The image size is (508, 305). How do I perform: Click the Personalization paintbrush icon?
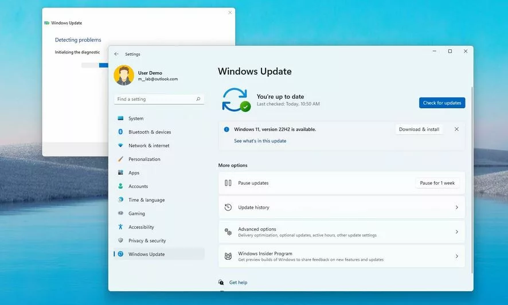click(x=120, y=159)
